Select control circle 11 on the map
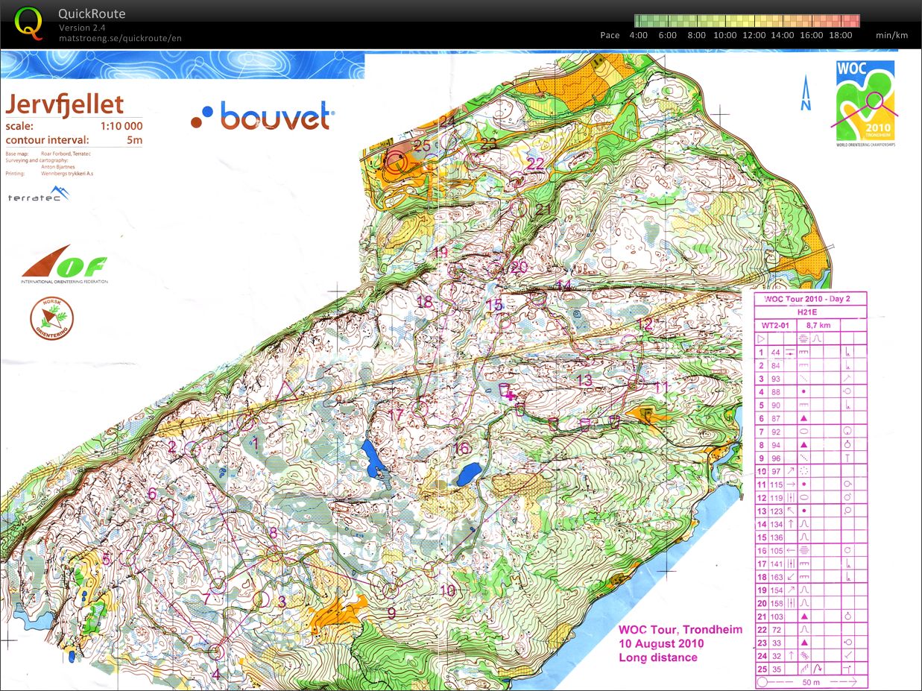This screenshot has height=691, width=922. [636, 382]
